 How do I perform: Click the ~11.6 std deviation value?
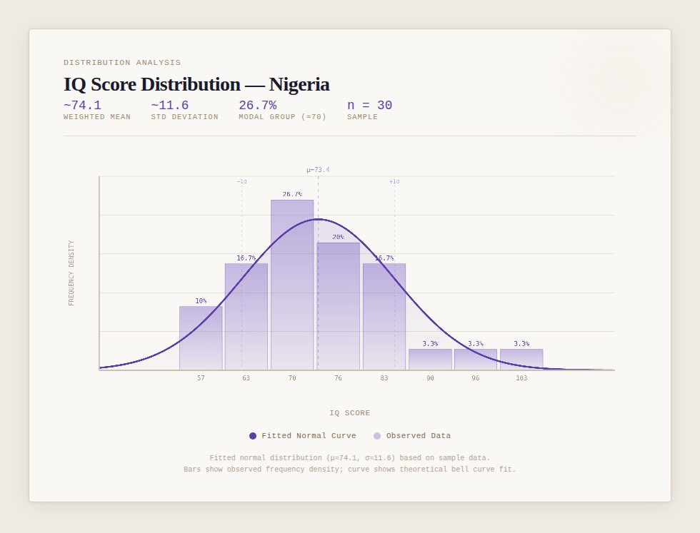click(170, 106)
